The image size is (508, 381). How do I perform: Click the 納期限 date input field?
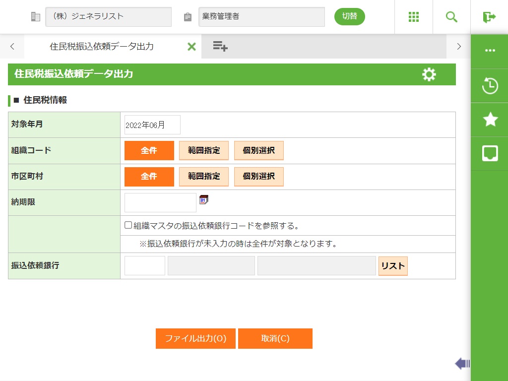(x=160, y=202)
